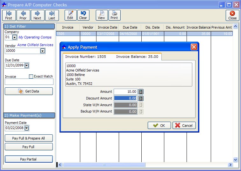Click the grid scroll right arrow

coord(230,165)
